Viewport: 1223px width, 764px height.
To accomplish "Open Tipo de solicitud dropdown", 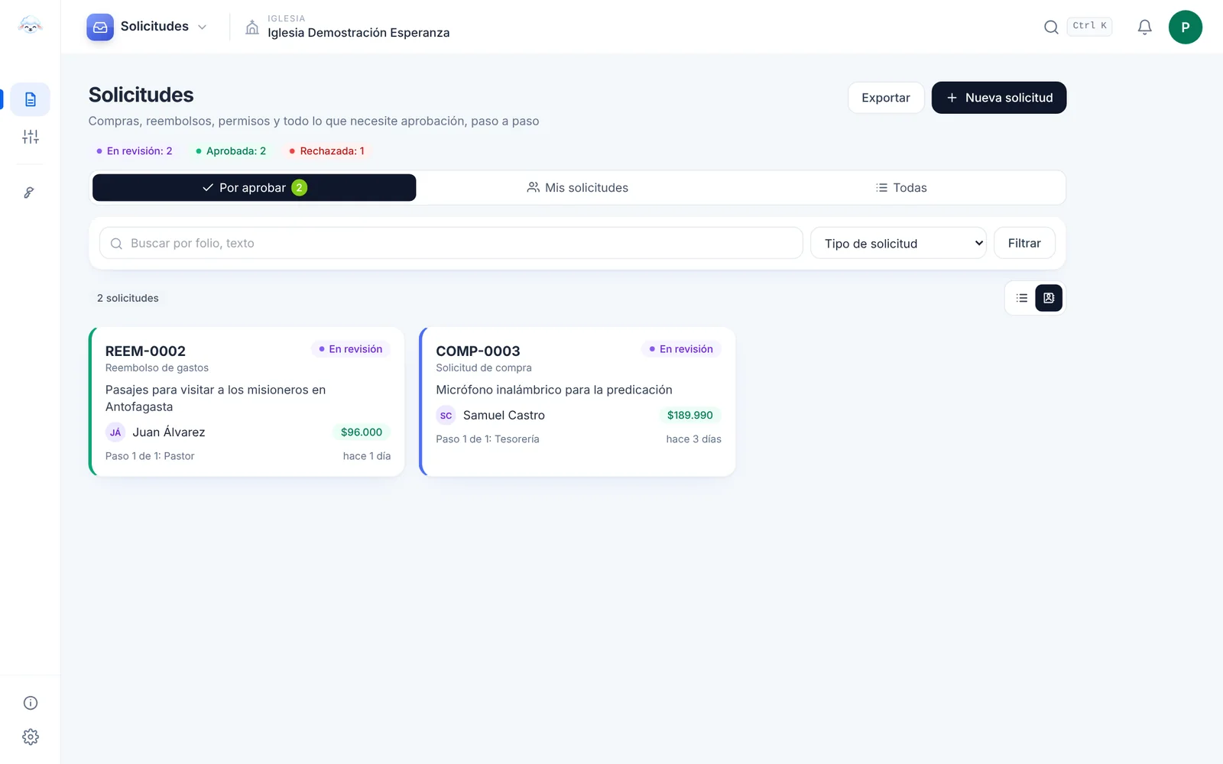I will click(x=898, y=243).
